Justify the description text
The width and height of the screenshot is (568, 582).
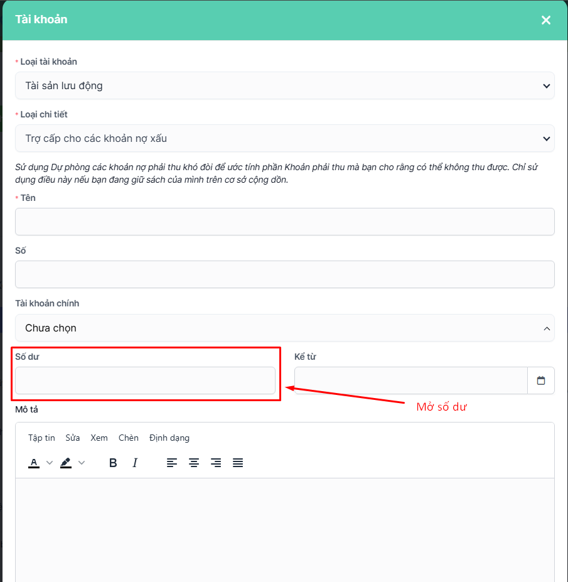[x=238, y=463]
